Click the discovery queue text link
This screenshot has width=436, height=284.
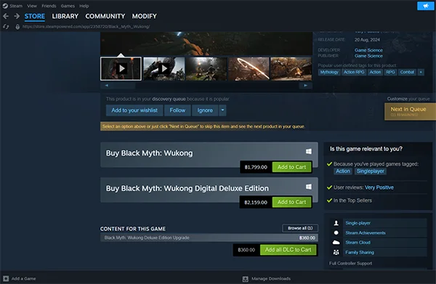[169, 99]
